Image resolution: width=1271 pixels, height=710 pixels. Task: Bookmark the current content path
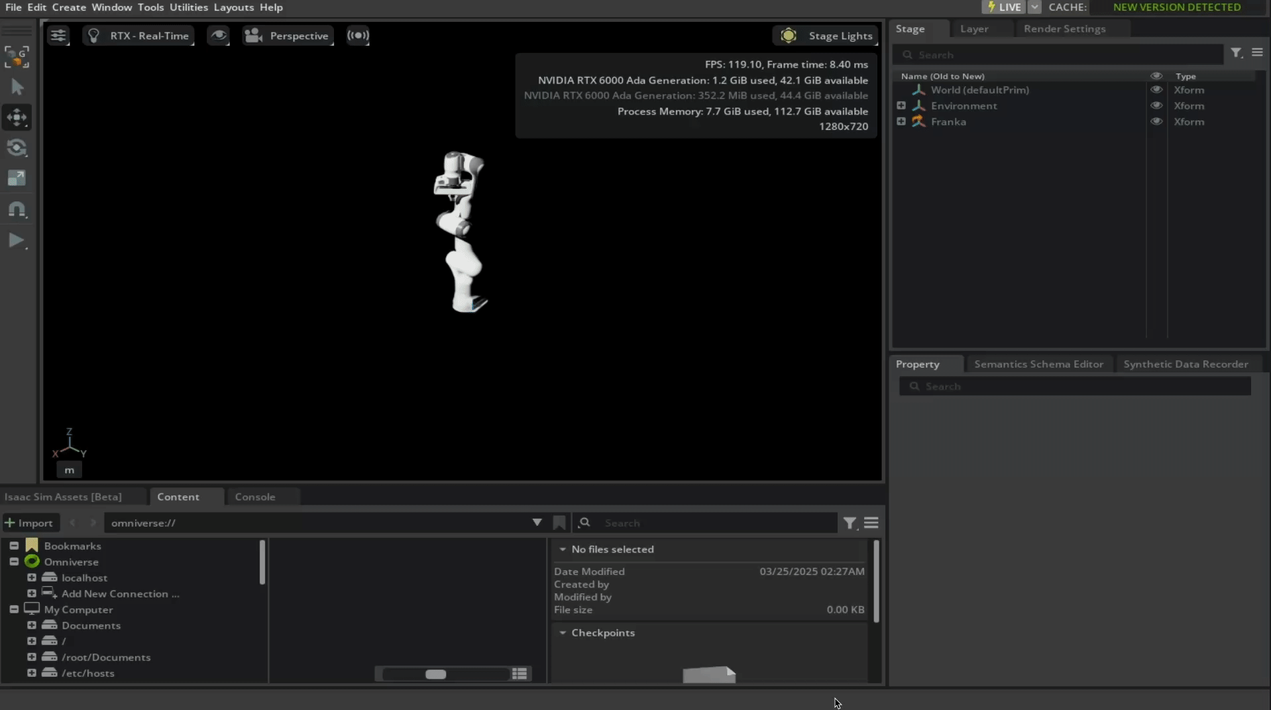(x=559, y=523)
